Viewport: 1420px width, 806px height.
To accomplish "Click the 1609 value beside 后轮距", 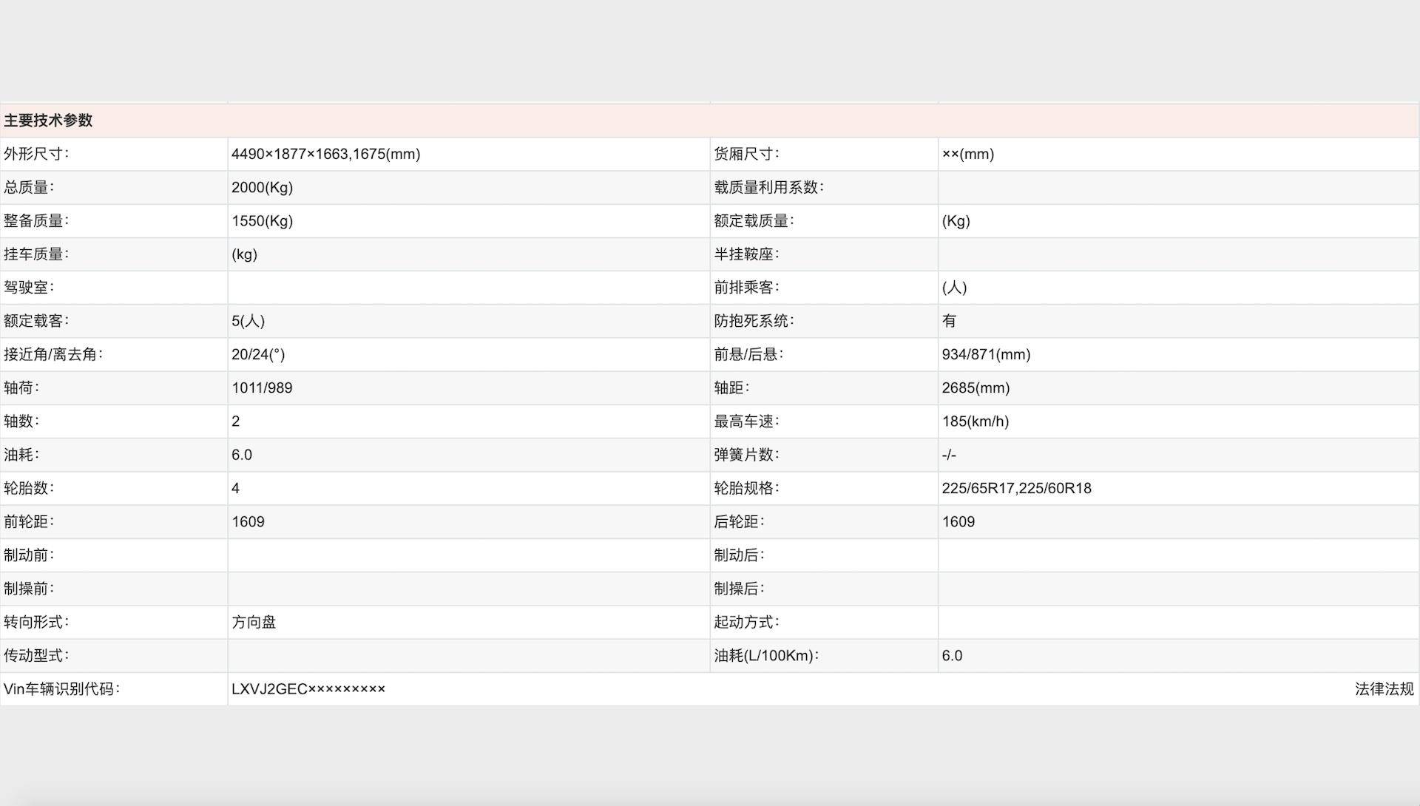I will tap(958, 521).
